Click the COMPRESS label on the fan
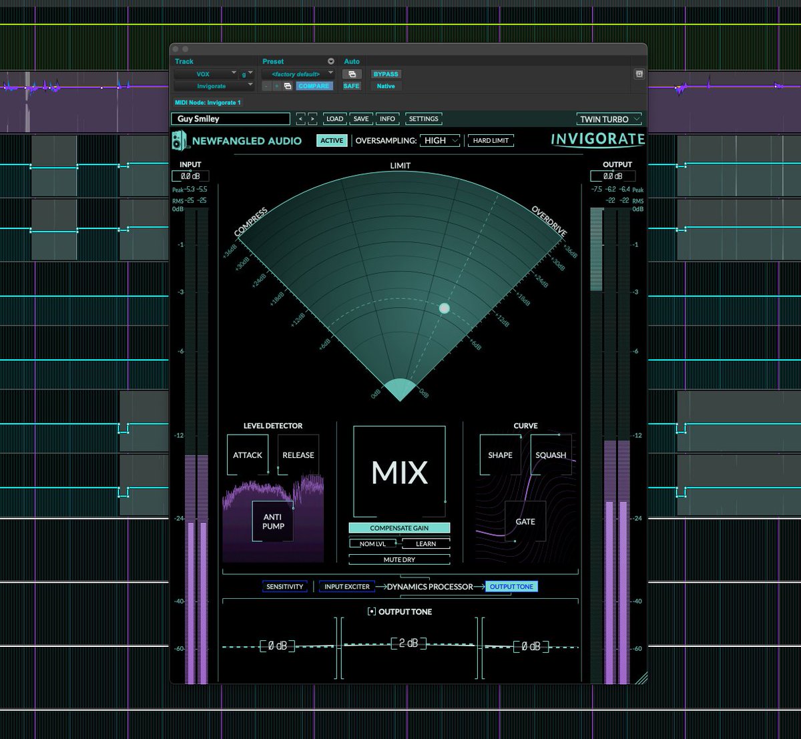Image resolution: width=801 pixels, height=739 pixels. pos(251,222)
